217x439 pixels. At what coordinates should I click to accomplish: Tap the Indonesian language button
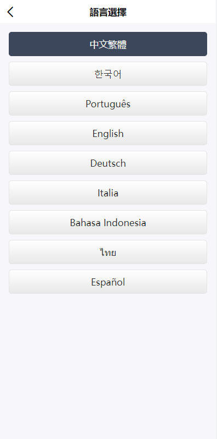point(108,222)
